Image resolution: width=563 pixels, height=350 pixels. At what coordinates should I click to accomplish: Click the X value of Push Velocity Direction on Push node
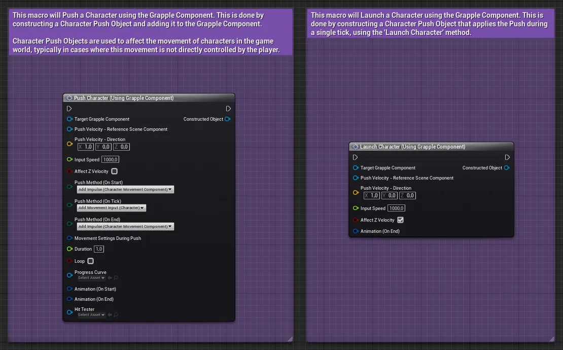pyautogui.click(x=86, y=147)
